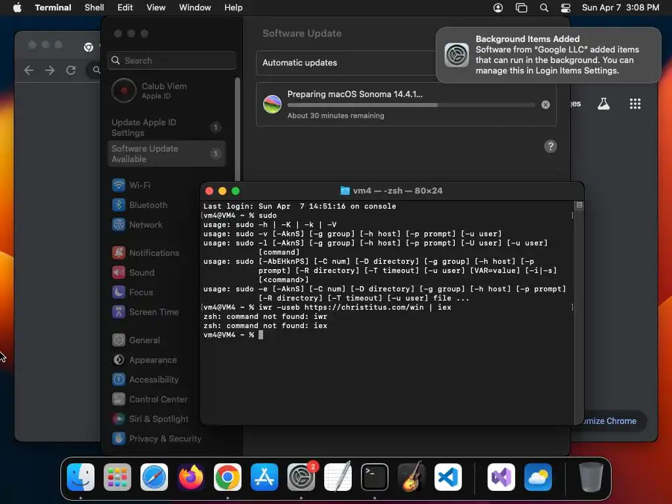Open the Calub Viem Apple ID entry
This screenshot has width=672, height=504.
(x=167, y=91)
